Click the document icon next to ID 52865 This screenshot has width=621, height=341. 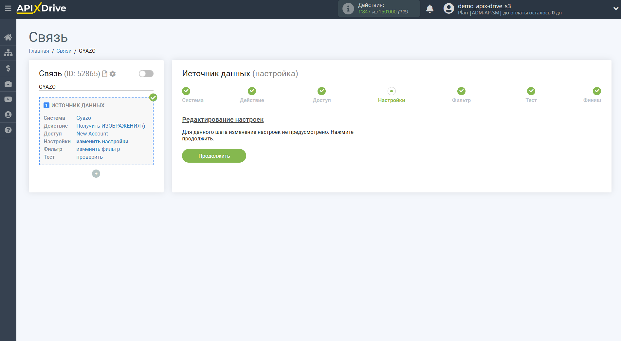104,74
